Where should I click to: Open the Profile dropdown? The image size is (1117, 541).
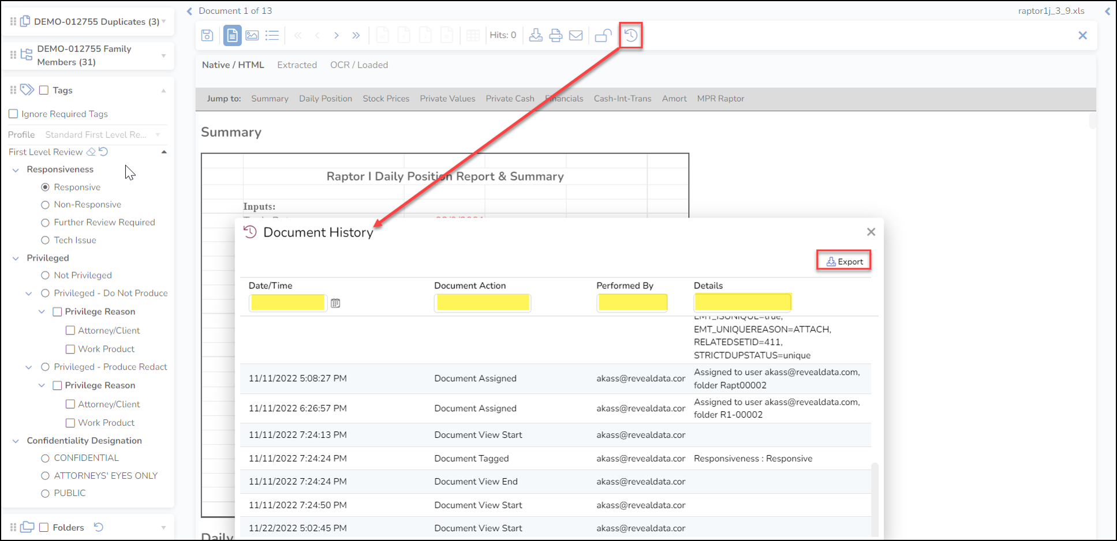[x=103, y=134]
